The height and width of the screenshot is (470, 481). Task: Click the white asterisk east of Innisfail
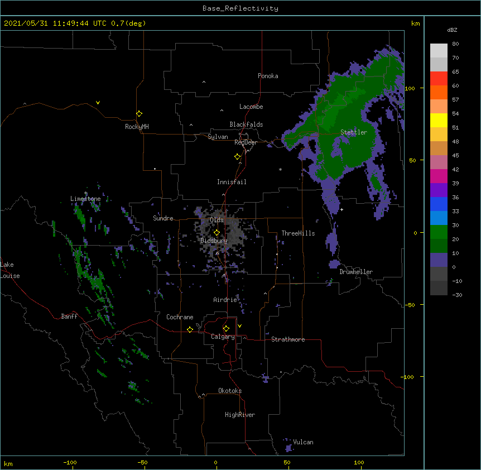(280, 169)
